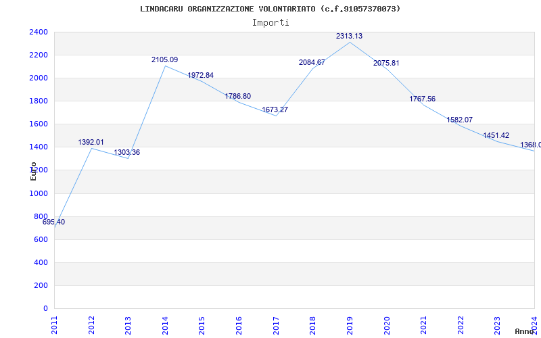
Task: Click the 2012 year axis label
Action: point(91,325)
